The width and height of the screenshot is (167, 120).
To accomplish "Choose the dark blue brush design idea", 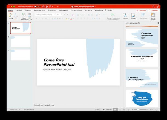I will tap(142, 98).
